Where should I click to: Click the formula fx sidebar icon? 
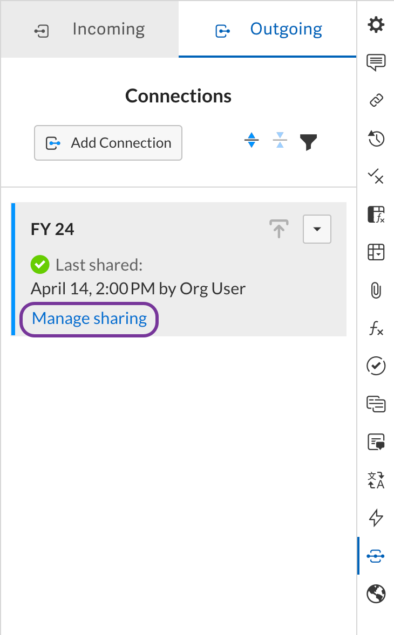[376, 328]
